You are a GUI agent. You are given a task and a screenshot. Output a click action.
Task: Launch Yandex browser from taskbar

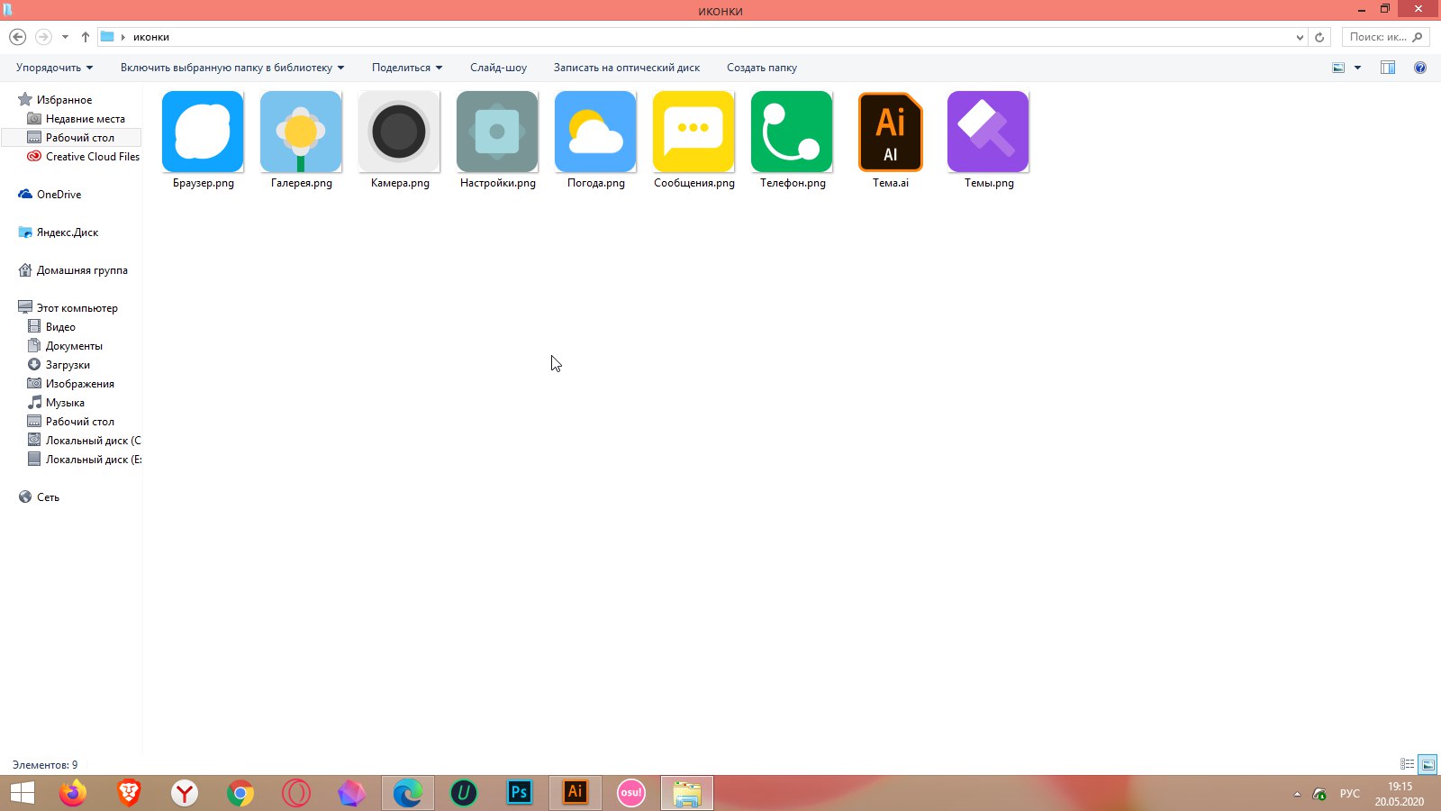185,793
